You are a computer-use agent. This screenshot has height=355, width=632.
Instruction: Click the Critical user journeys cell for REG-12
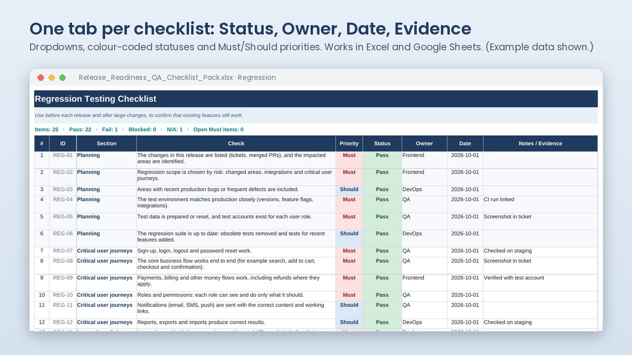(x=107, y=322)
